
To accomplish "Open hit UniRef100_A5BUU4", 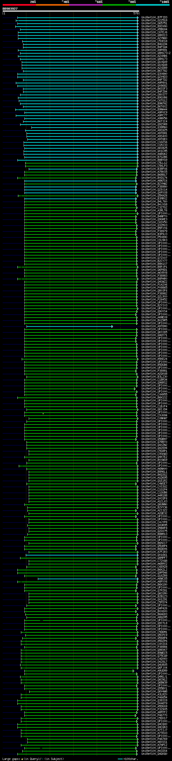I will pos(154,29).
